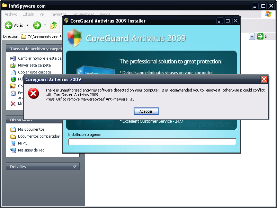Open the Mi PC link

pyautogui.click(x=23, y=143)
